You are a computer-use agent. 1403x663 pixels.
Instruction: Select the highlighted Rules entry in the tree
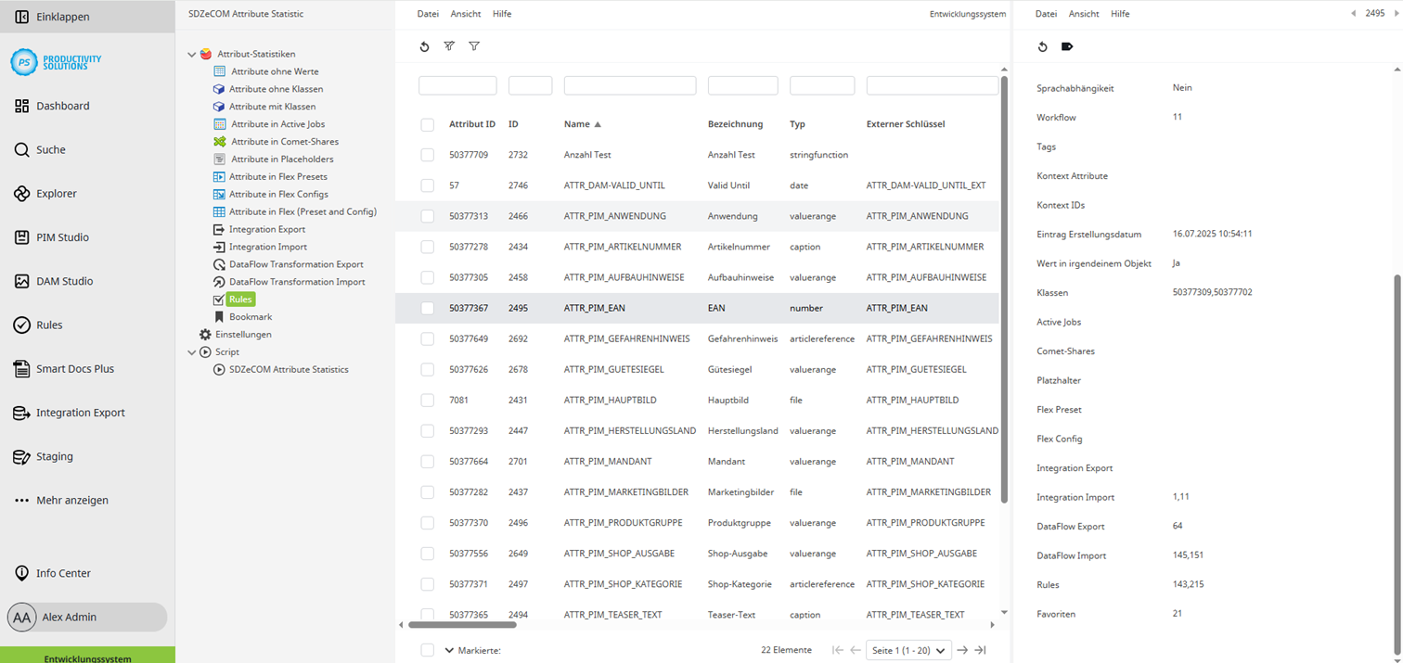239,299
